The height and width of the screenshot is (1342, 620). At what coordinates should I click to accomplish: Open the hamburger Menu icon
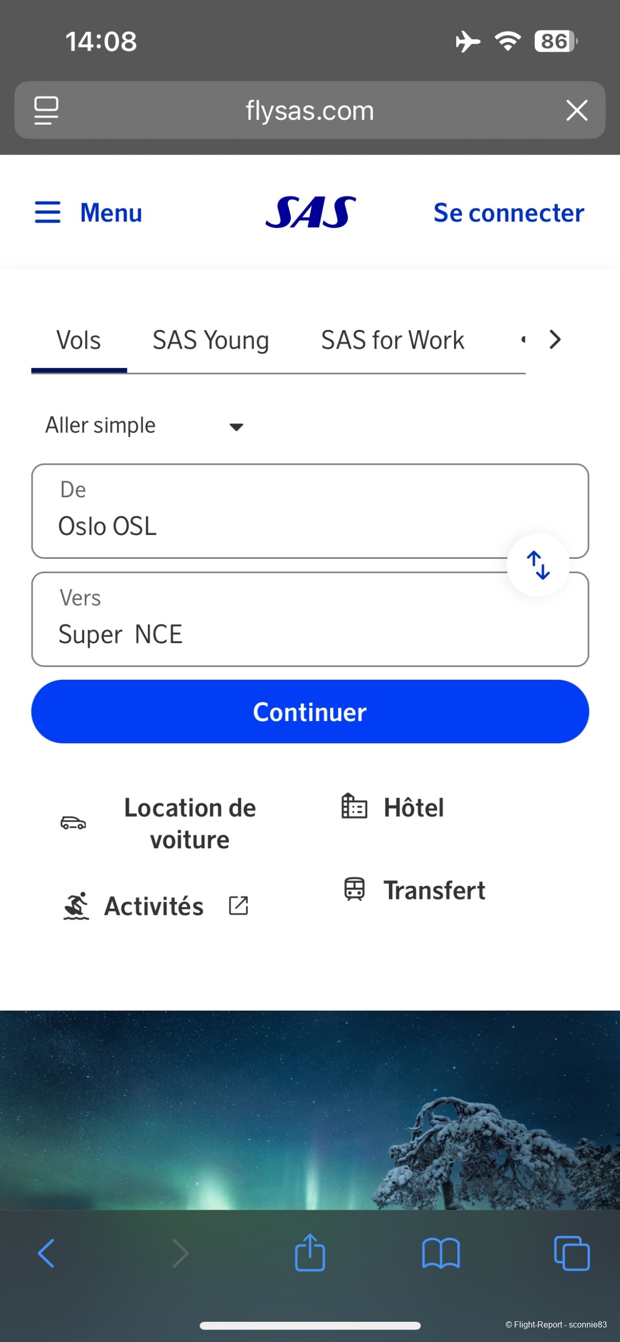(x=48, y=212)
